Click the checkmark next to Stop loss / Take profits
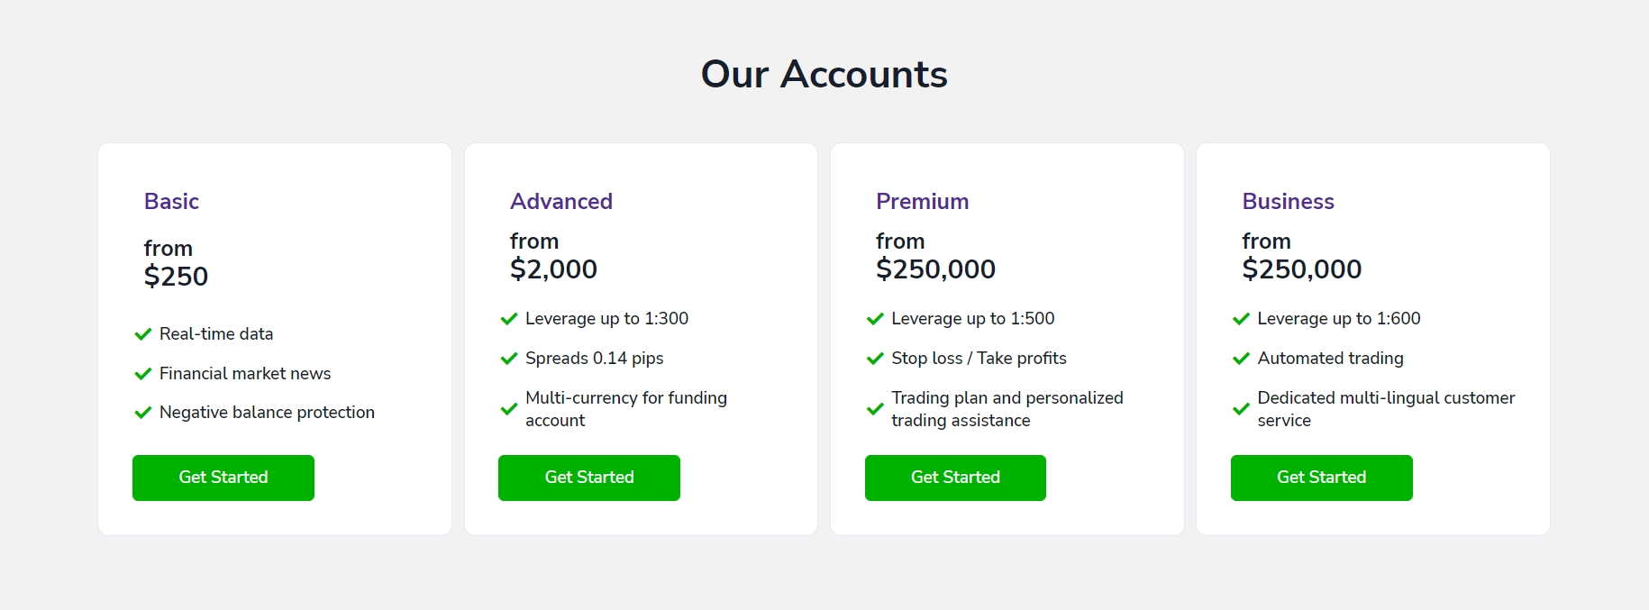The height and width of the screenshot is (610, 1649). pos(875,359)
